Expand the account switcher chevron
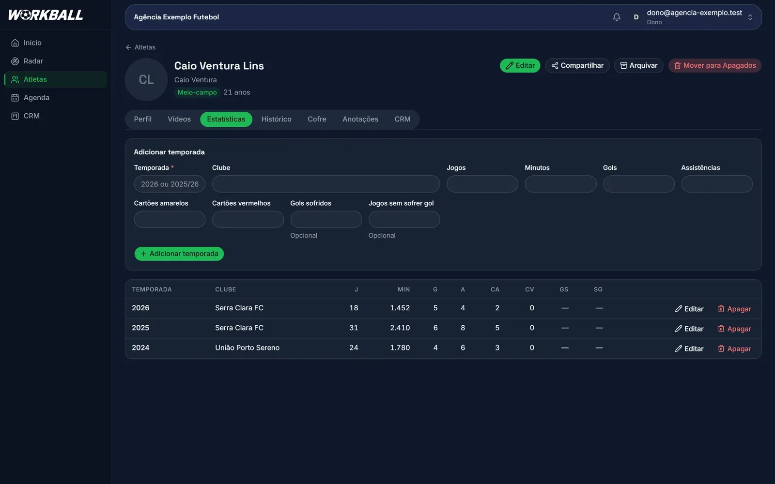Screen dimensions: 775x484 [x=750, y=17]
